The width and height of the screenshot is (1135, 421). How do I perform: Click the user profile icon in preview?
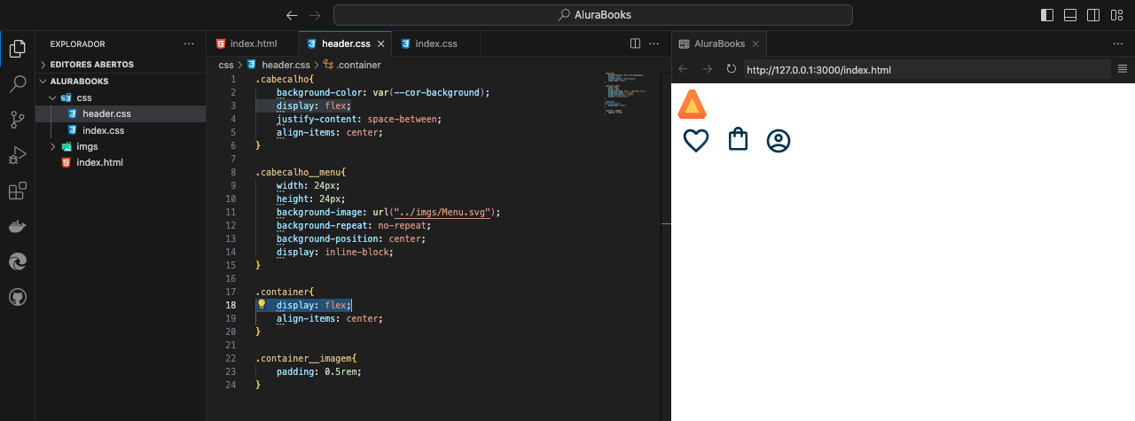(779, 141)
